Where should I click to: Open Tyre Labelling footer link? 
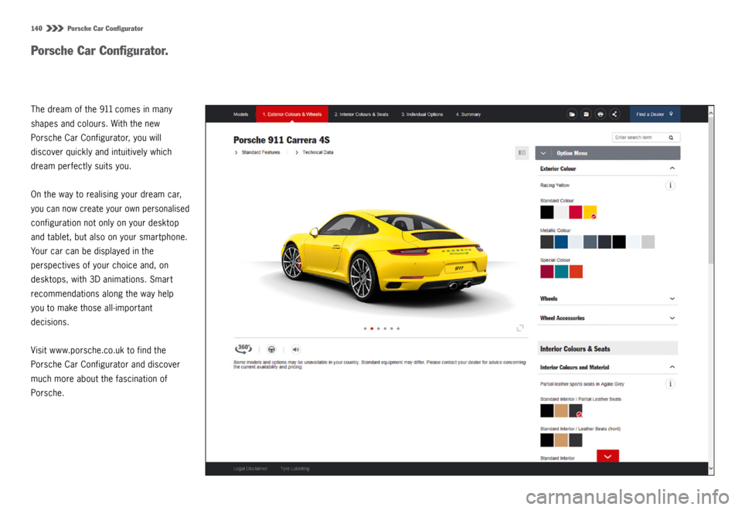294,468
